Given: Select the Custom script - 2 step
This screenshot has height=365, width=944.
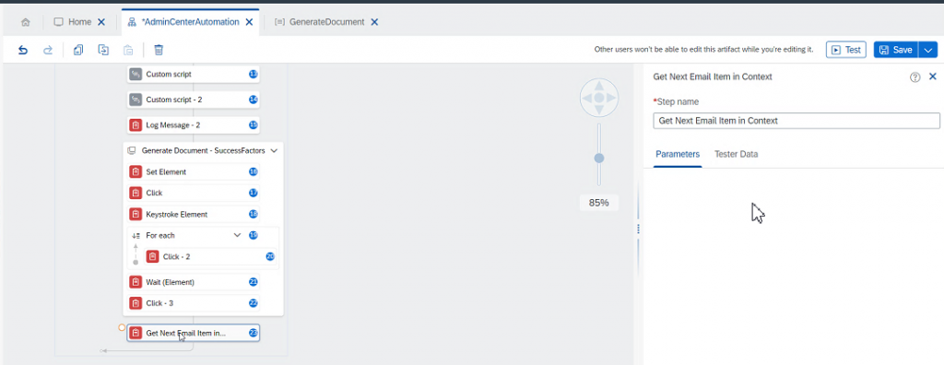Looking at the screenshot, I should click(194, 100).
